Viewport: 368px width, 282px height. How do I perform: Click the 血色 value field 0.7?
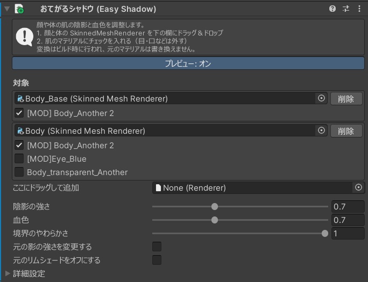pos(348,220)
